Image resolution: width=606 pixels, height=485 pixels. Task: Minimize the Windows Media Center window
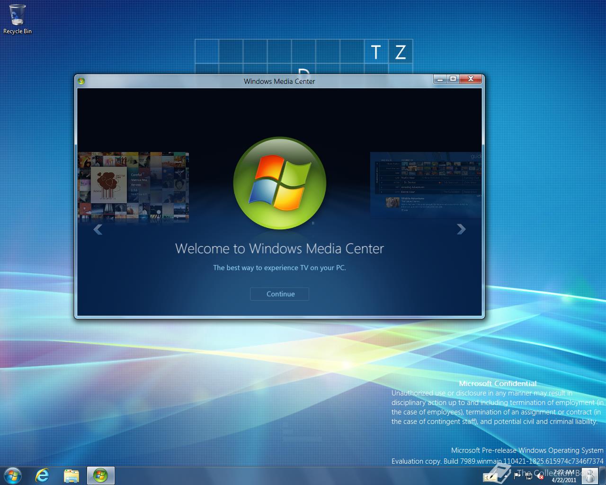(x=440, y=79)
